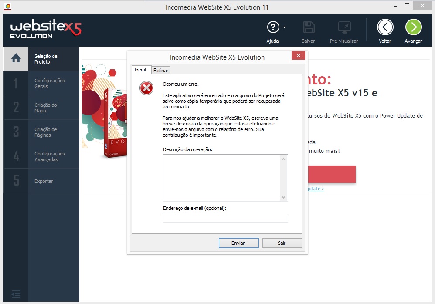This screenshot has width=435, height=304.
Task: Switch to the Refinar tab
Action: (x=161, y=71)
